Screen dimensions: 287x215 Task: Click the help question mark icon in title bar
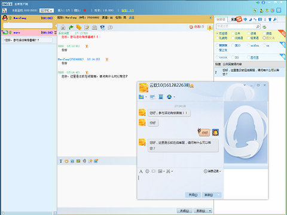click(263, 2)
